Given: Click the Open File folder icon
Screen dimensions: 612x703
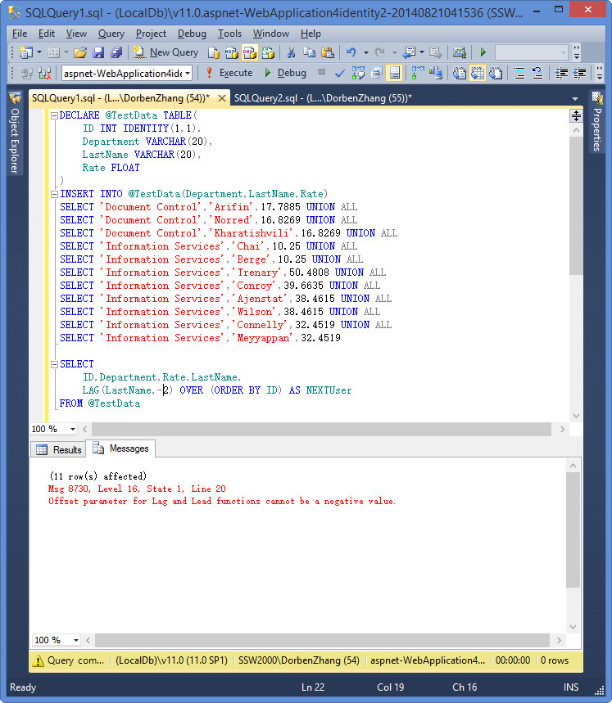Looking at the screenshot, I should pyautogui.click(x=80, y=52).
